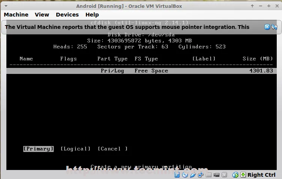Select the Free Space row
The image size is (282, 179).
click(142, 71)
